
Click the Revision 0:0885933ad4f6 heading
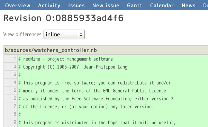(63, 18)
